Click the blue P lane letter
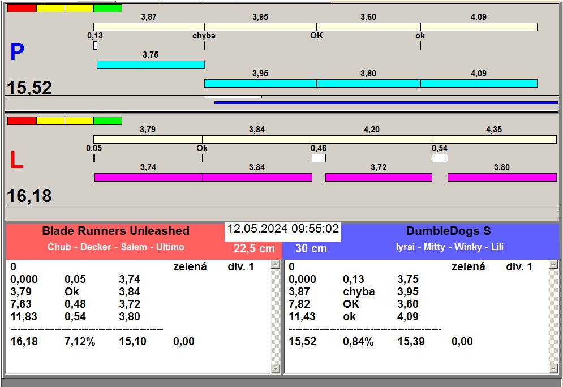 [17, 52]
